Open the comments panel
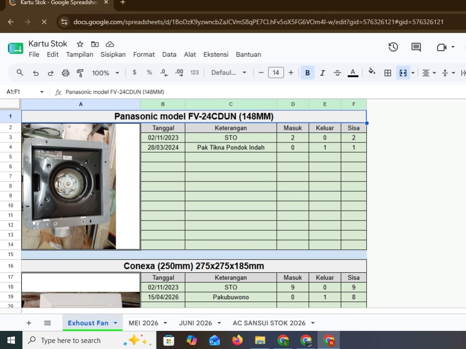The height and width of the screenshot is (349, 466). coord(416,47)
